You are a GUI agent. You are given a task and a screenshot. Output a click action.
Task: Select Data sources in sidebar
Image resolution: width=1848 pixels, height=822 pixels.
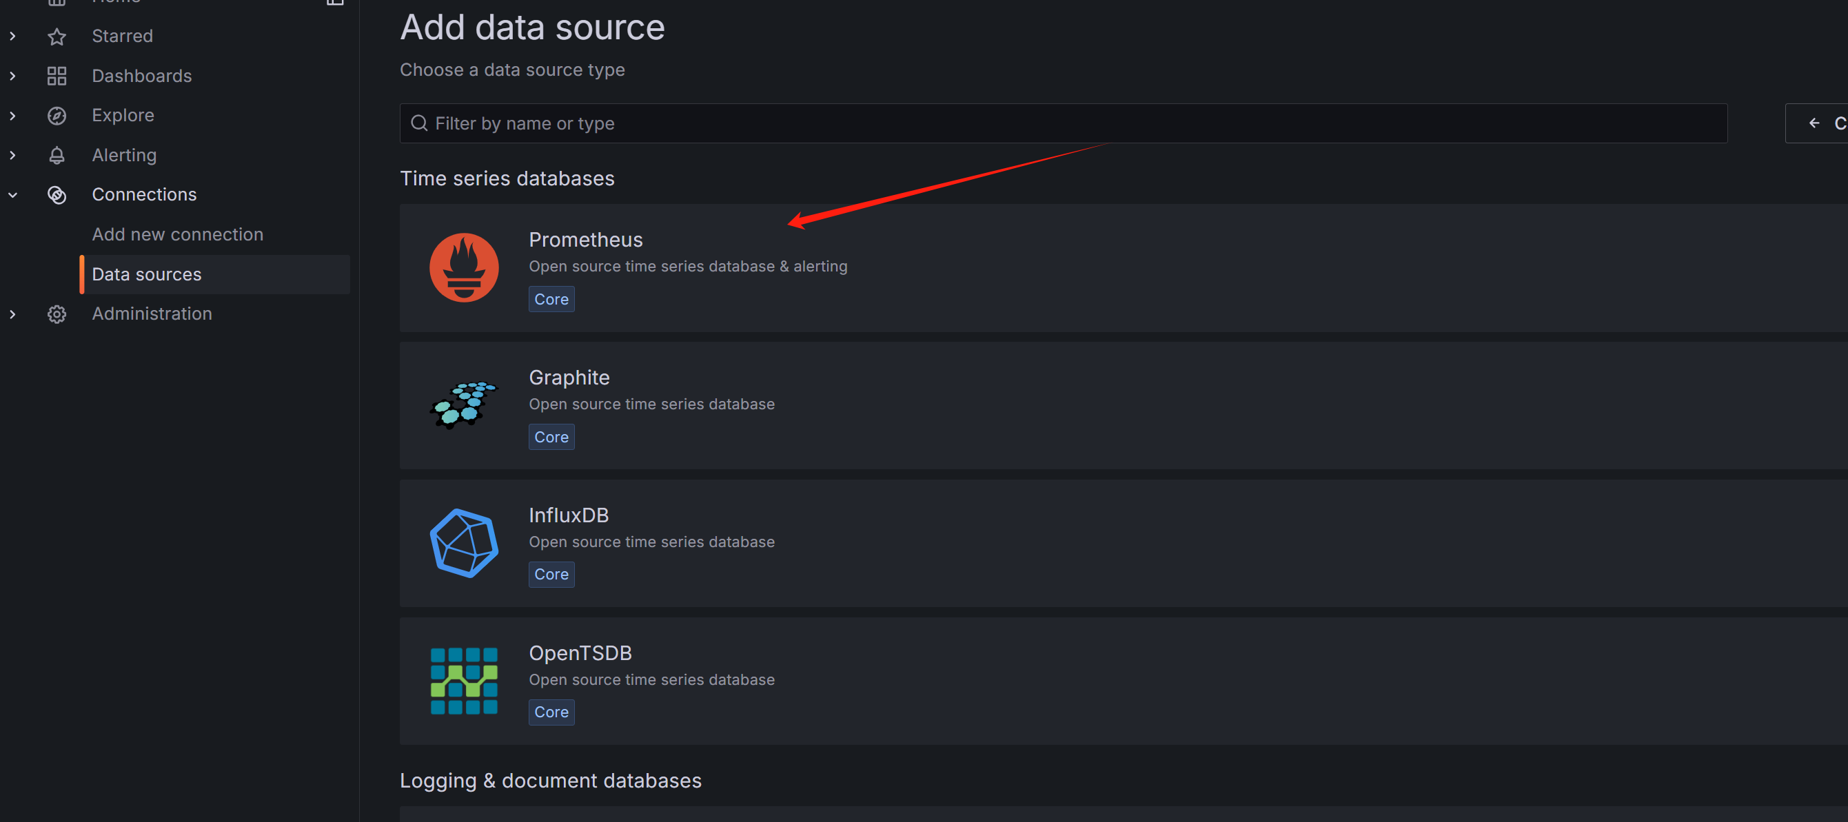(x=146, y=274)
